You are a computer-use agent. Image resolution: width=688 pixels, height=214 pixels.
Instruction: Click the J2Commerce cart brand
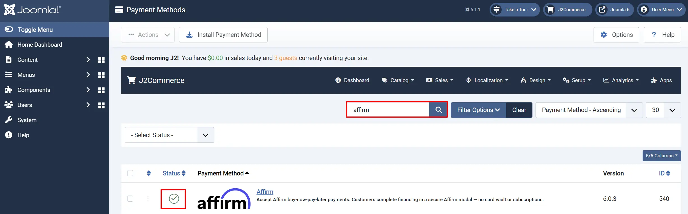point(156,80)
